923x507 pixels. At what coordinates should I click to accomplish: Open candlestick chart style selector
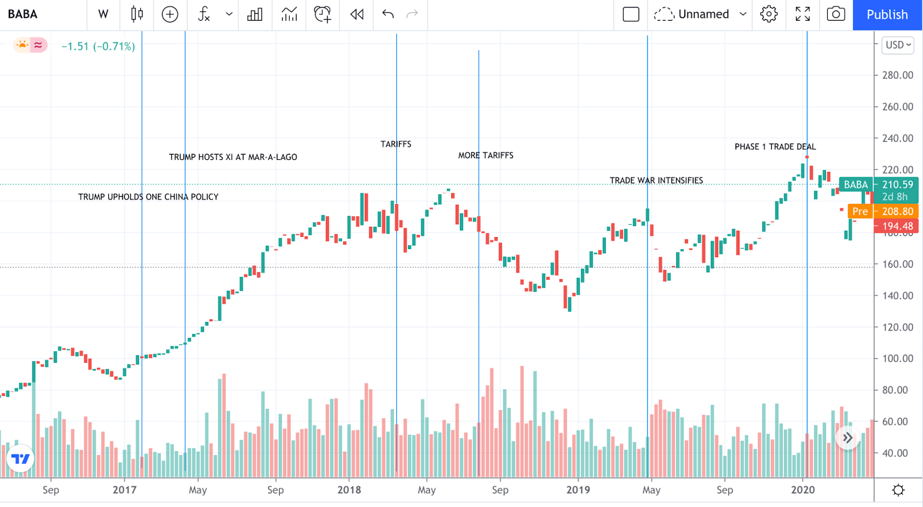pos(137,14)
